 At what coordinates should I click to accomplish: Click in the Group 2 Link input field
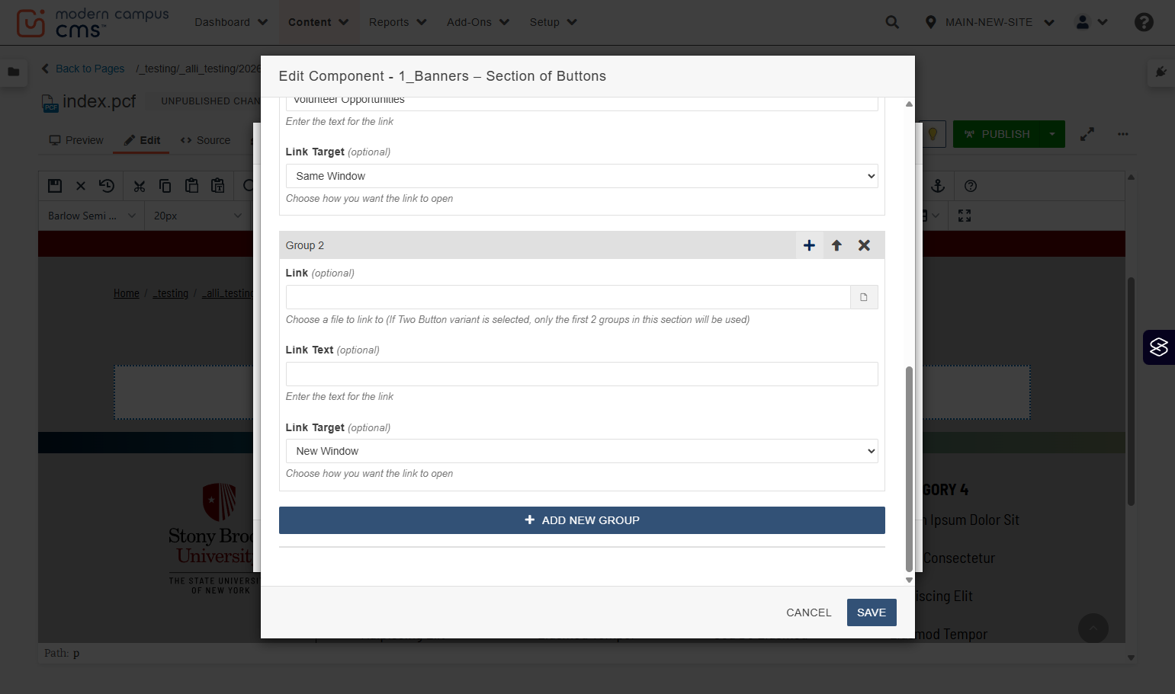(568, 297)
